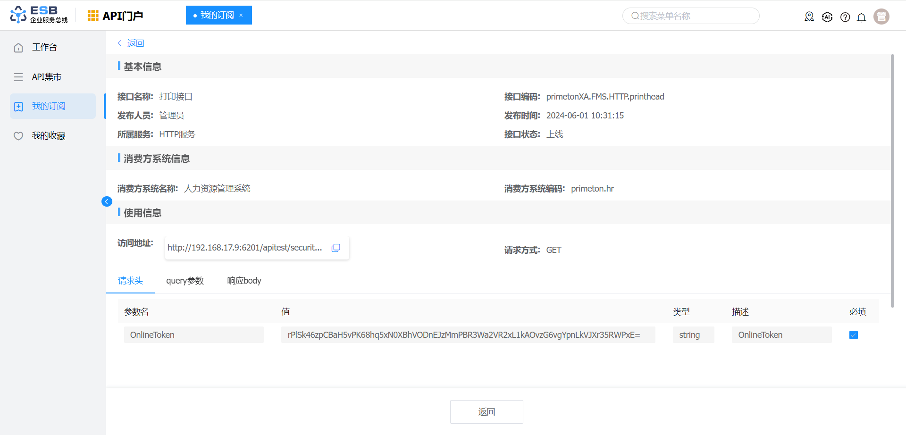Click the ESB enterprise service bus logo

pyautogui.click(x=39, y=15)
